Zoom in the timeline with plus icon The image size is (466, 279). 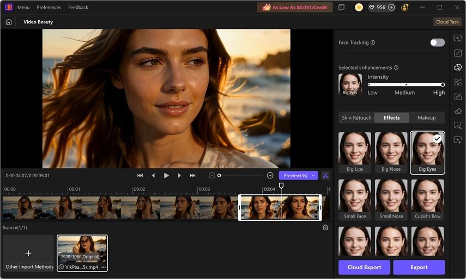click(x=270, y=176)
